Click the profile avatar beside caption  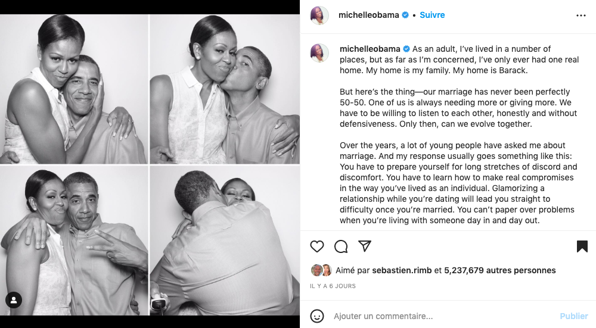pyautogui.click(x=319, y=52)
